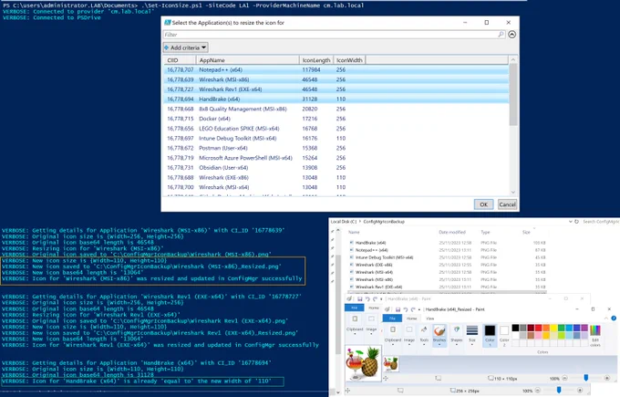Click the dialog list scroll-up arrow
Image resolution: width=620 pixels, height=397 pixels.
point(513,59)
